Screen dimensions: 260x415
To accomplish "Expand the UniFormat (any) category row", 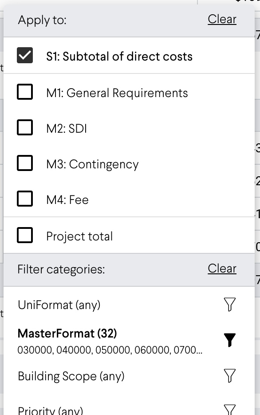I will 129,305.
